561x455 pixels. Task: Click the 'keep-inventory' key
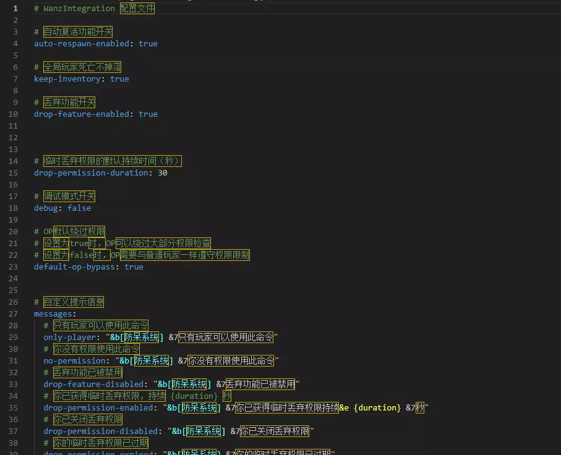click(x=67, y=79)
